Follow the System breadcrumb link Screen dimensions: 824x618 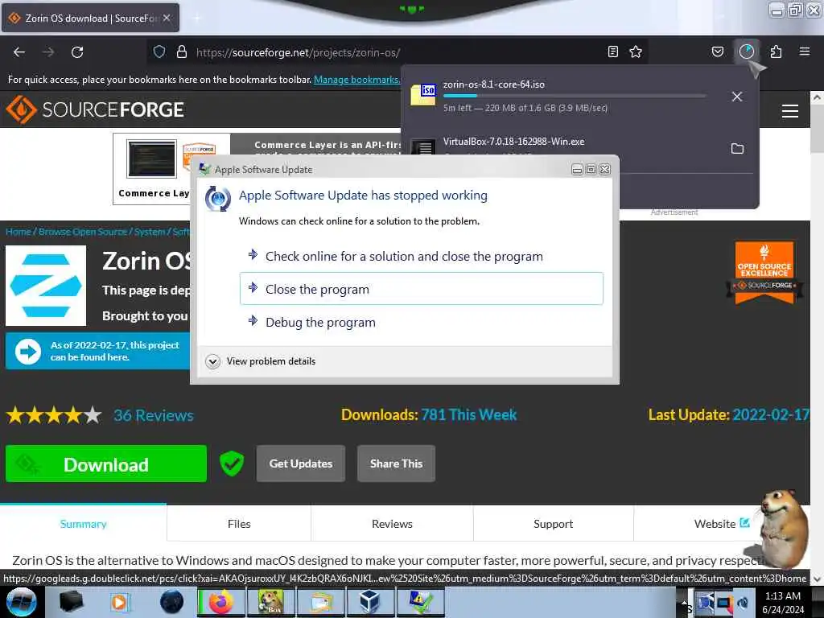(x=149, y=232)
